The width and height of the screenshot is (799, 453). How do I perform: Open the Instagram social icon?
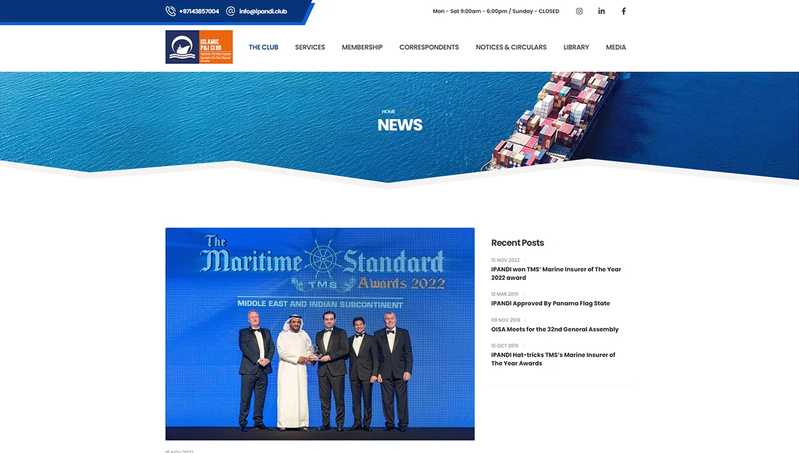pyautogui.click(x=579, y=11)
